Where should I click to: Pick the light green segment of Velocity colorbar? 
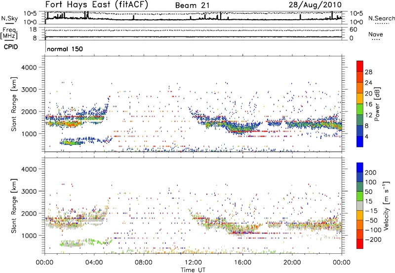coord(360,196)
